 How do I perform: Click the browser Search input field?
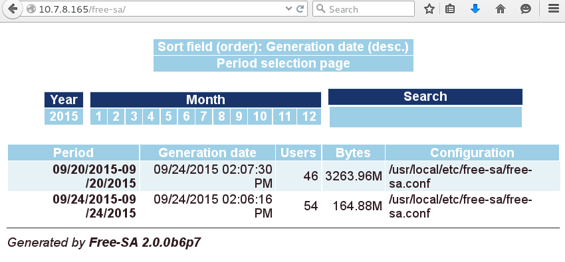(364, 9)
